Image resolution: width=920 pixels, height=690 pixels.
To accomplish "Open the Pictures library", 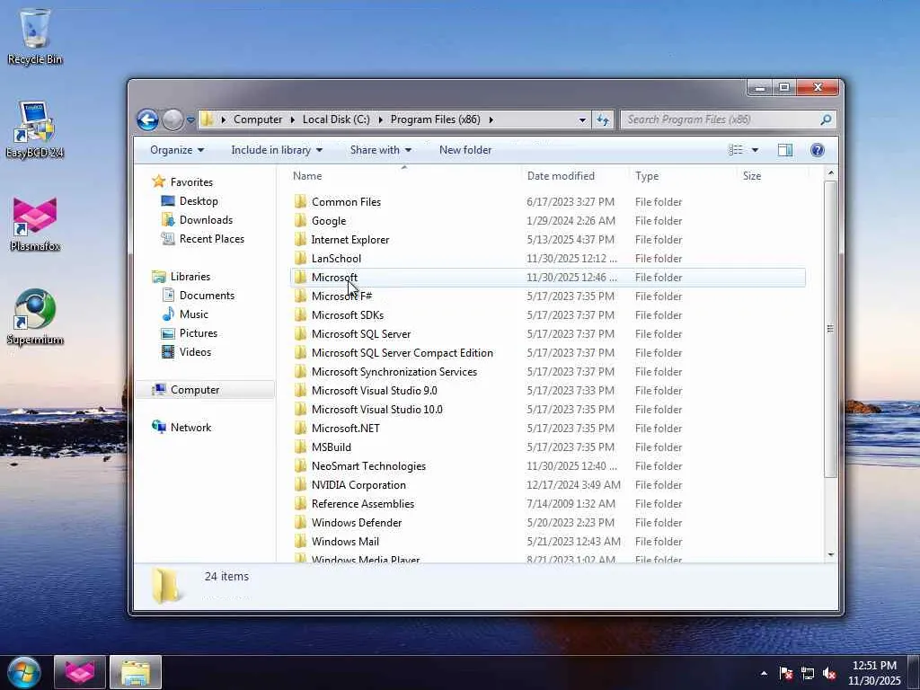I will (x=199, y=332).
